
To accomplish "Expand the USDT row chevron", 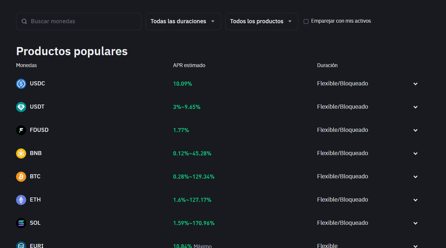I will [415, 107].
